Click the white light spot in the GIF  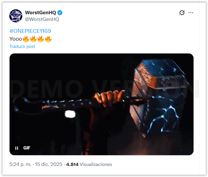click(x=70, y=114)
